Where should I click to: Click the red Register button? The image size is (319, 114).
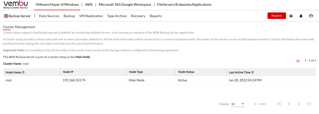tap(277, 16)
